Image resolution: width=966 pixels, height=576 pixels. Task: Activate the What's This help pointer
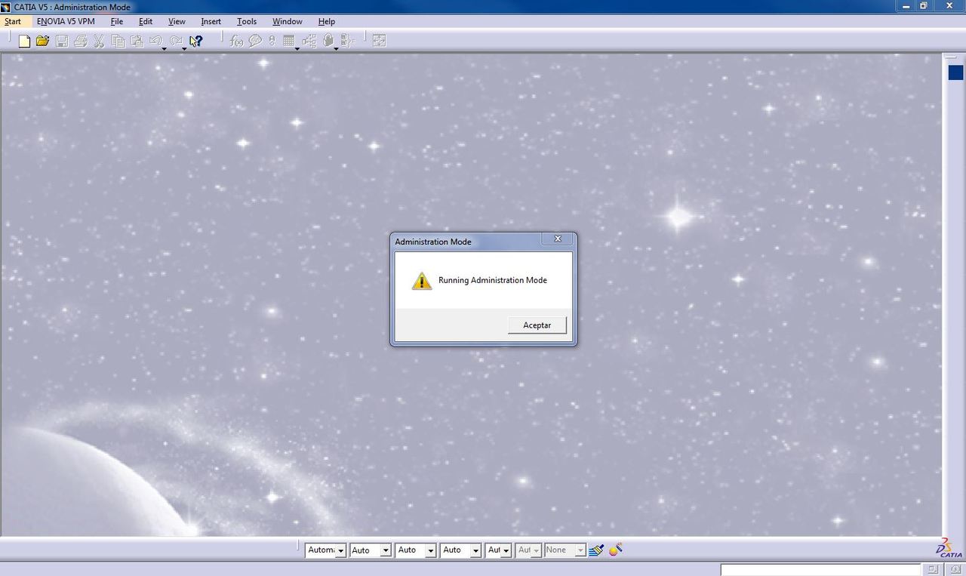click(x=196, y=41)
